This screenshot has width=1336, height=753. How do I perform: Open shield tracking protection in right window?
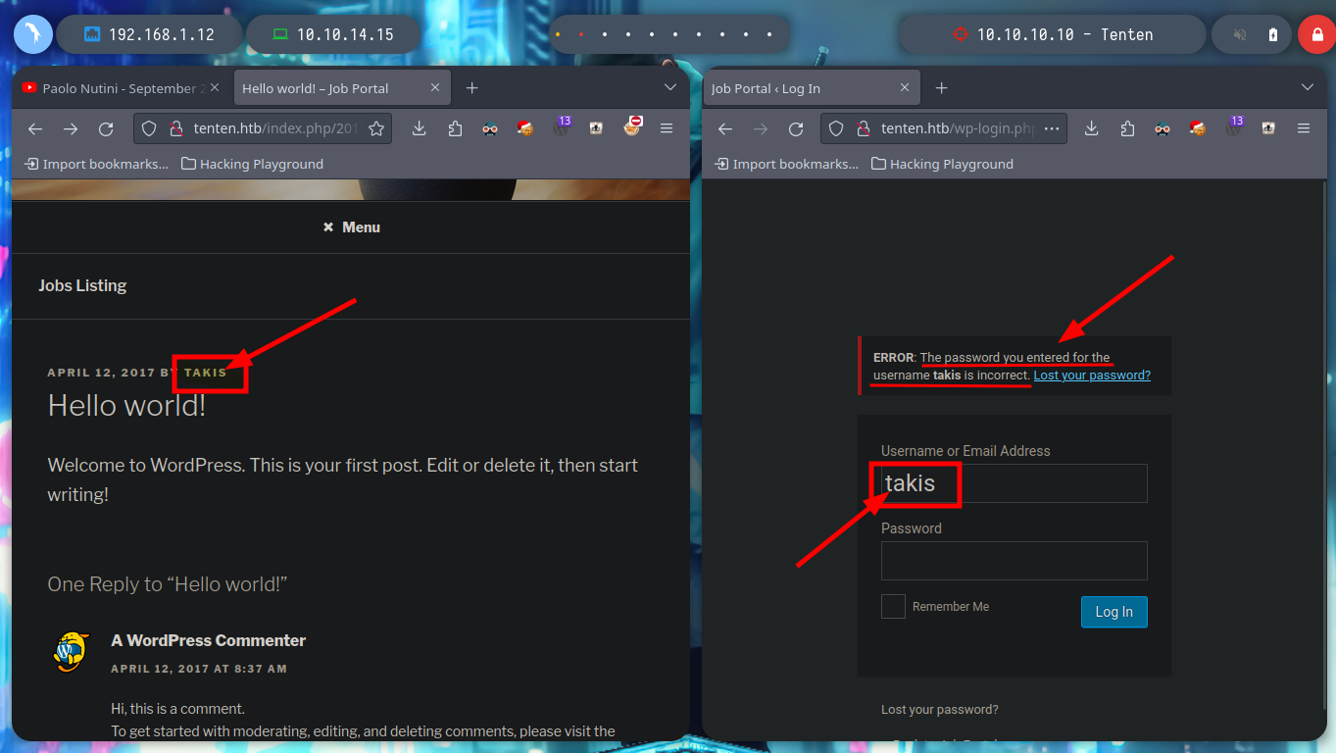tap(837, 128)
